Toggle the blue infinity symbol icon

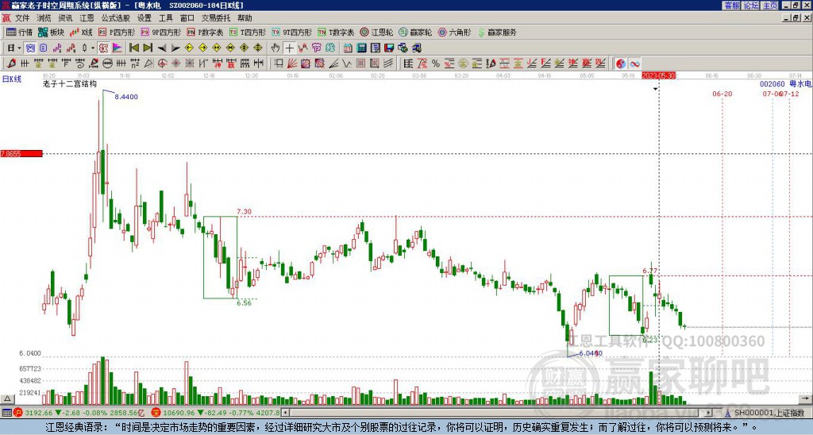634,64
